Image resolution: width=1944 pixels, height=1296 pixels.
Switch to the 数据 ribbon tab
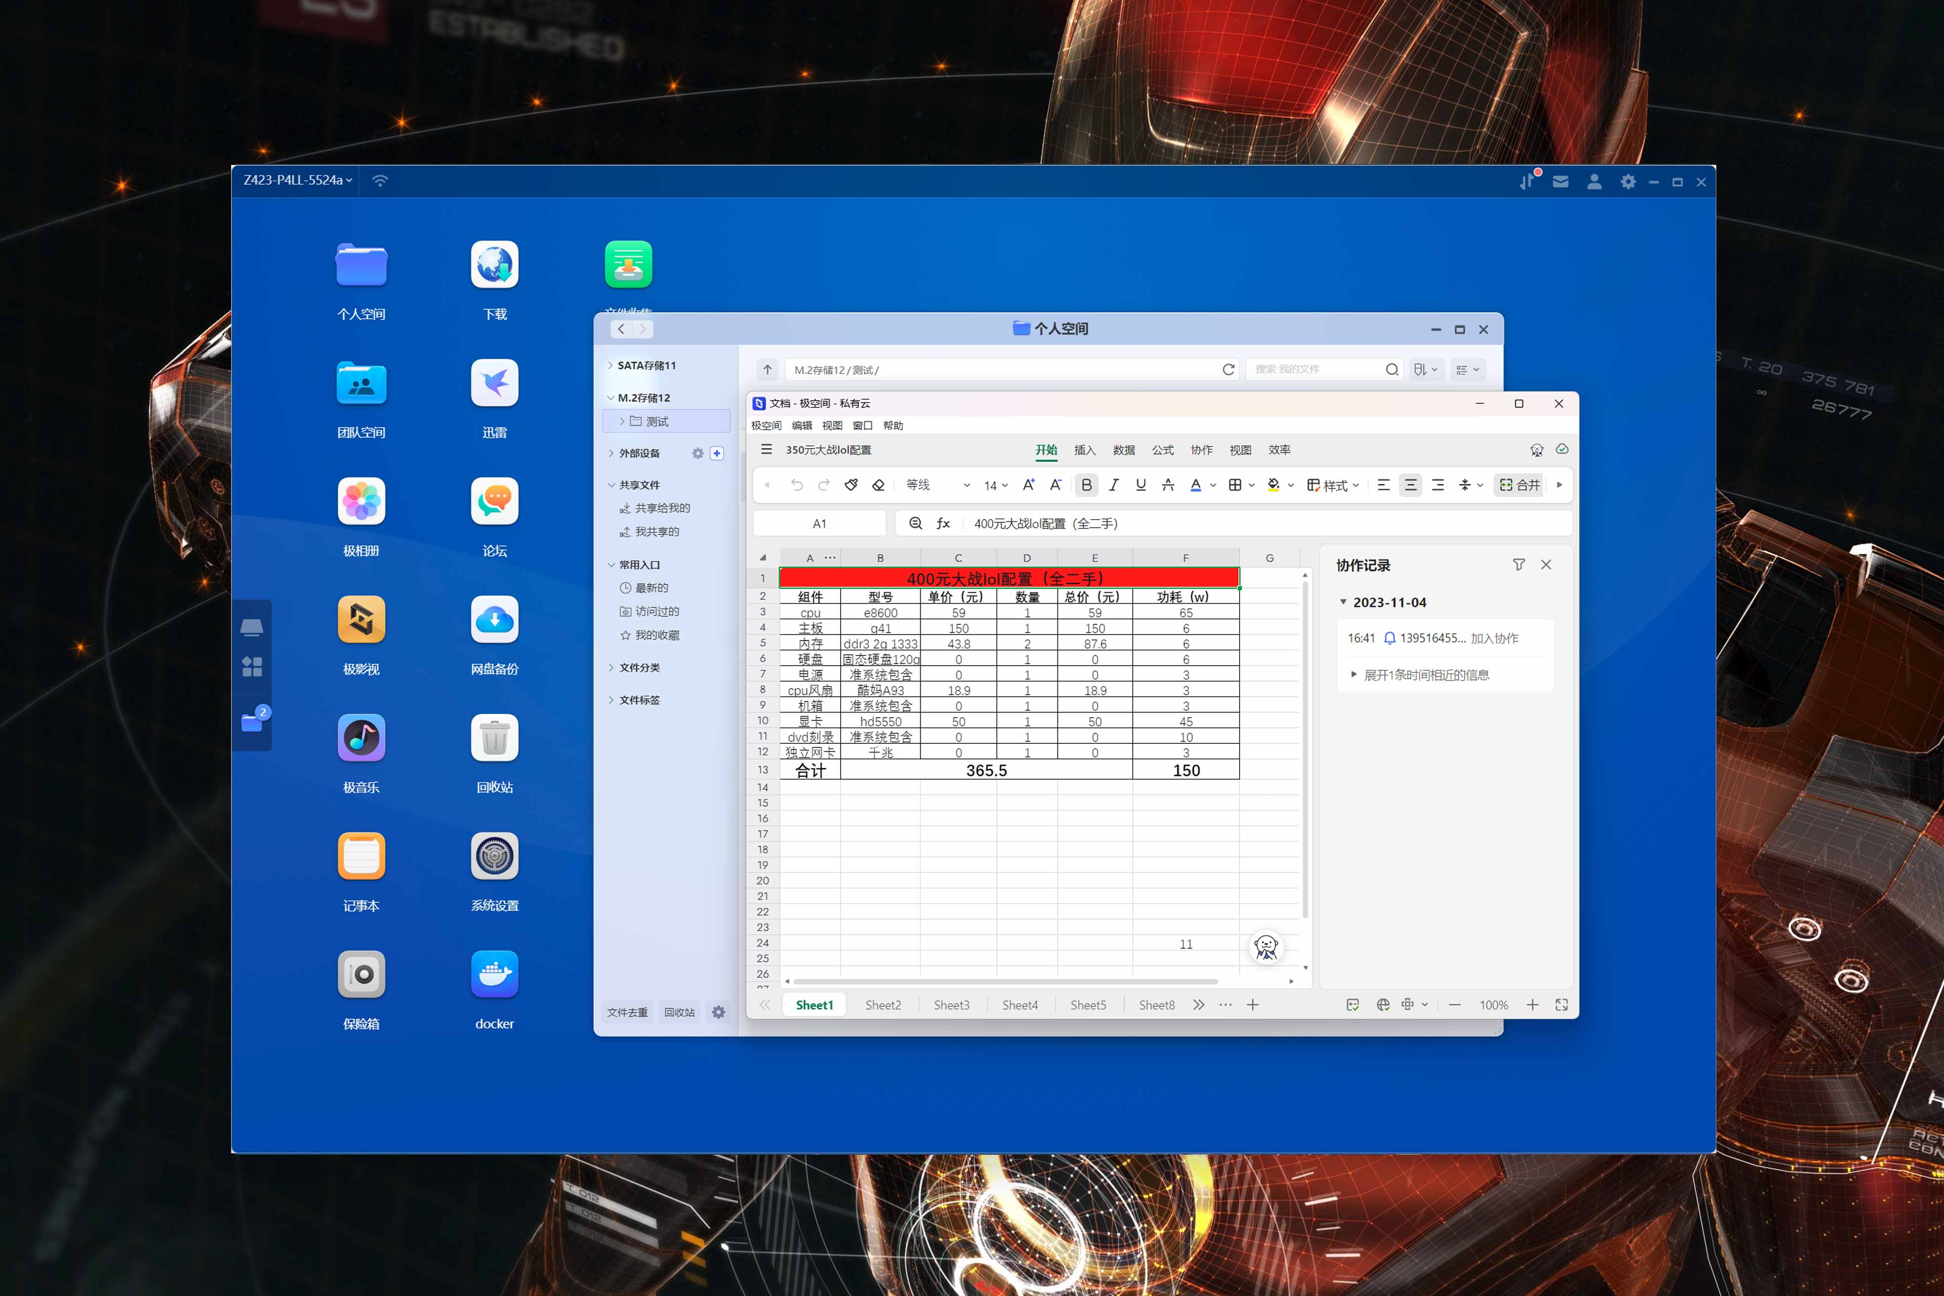click(1123, 449)
